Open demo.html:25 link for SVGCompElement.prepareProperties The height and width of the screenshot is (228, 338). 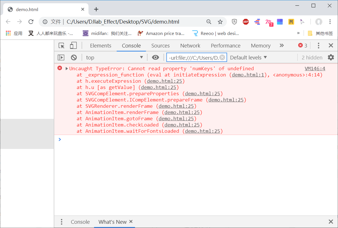202,94
